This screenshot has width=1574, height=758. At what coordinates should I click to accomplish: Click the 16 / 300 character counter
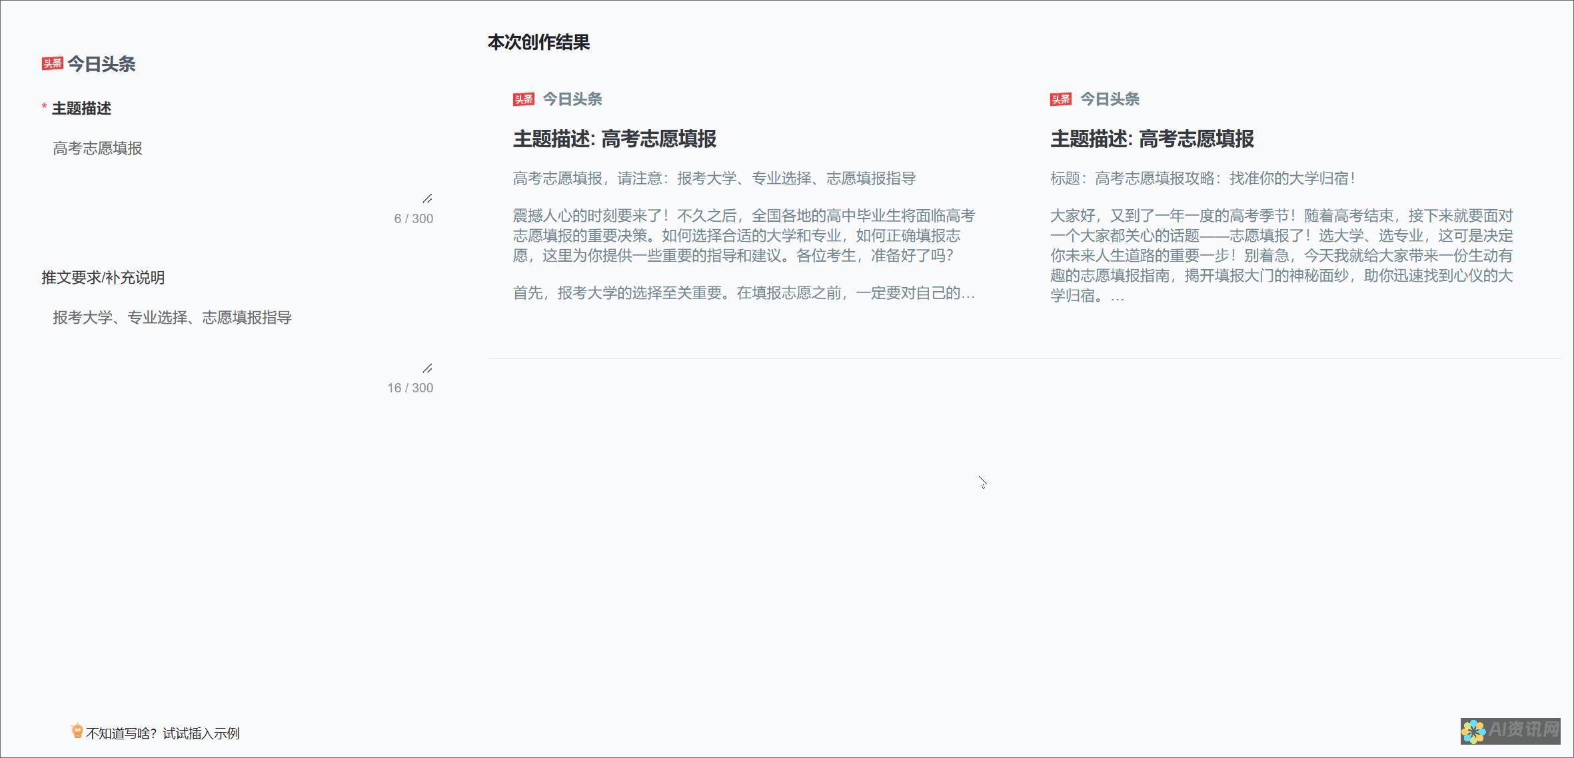coord(410,388)
